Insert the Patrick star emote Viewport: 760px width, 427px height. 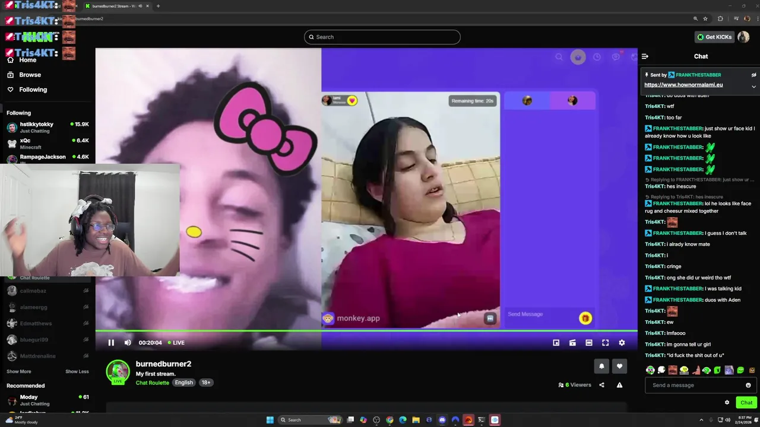(x=695, y=370)
